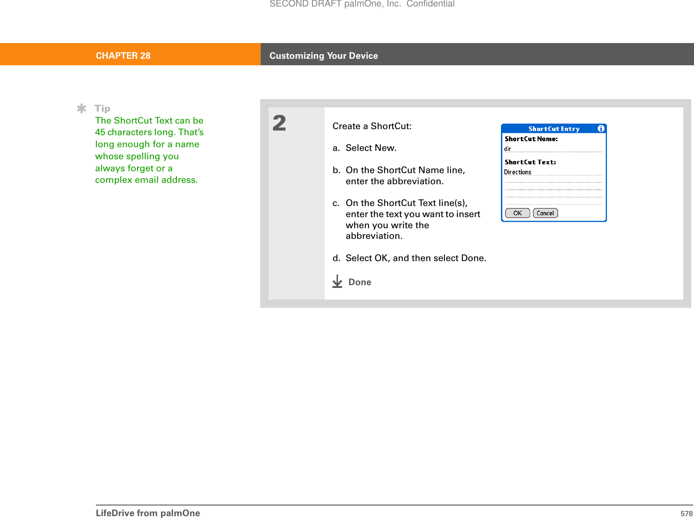Click 'Create a ShortCut:' text

click(372, 126)
